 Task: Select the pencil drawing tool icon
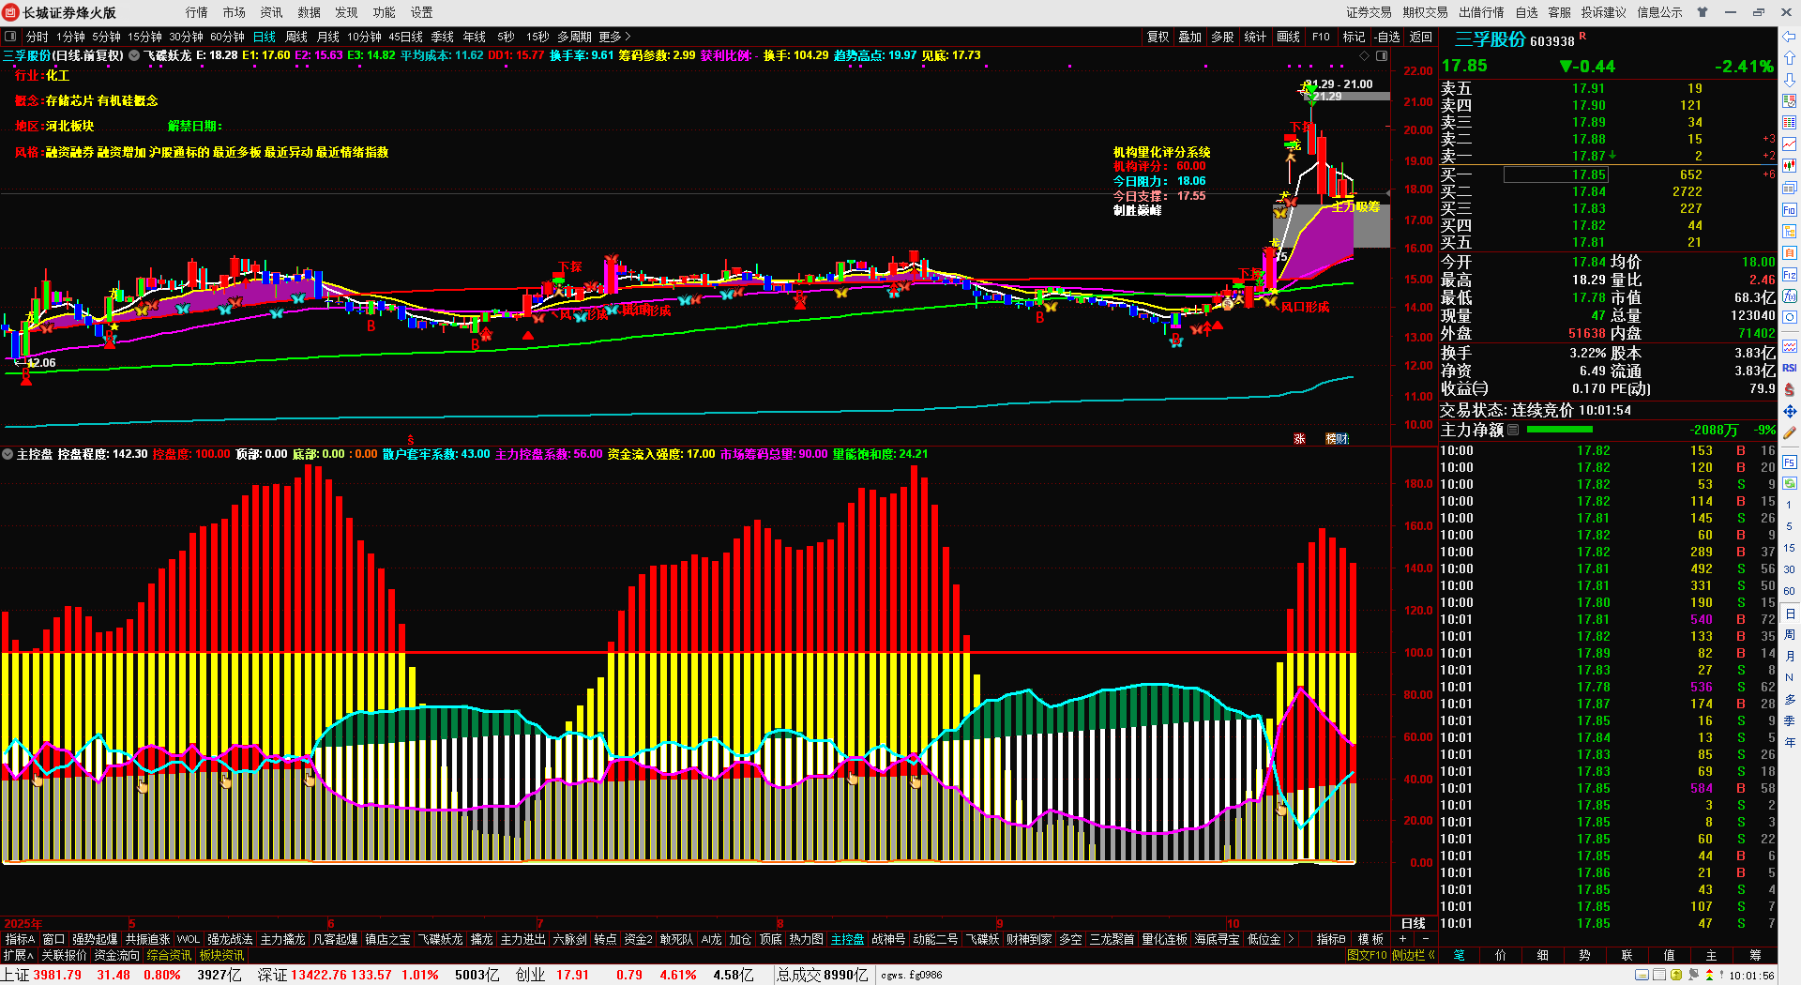click(x=1790, y=432)
